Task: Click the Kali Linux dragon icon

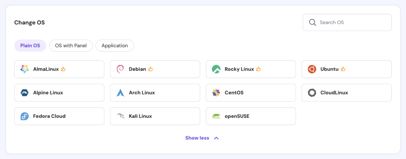Action: coord(121,116)
